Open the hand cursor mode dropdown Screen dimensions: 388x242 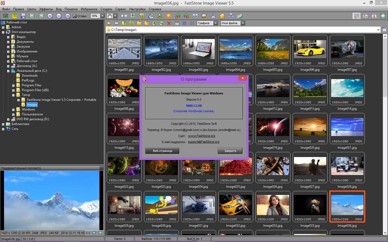click(115, 16)
